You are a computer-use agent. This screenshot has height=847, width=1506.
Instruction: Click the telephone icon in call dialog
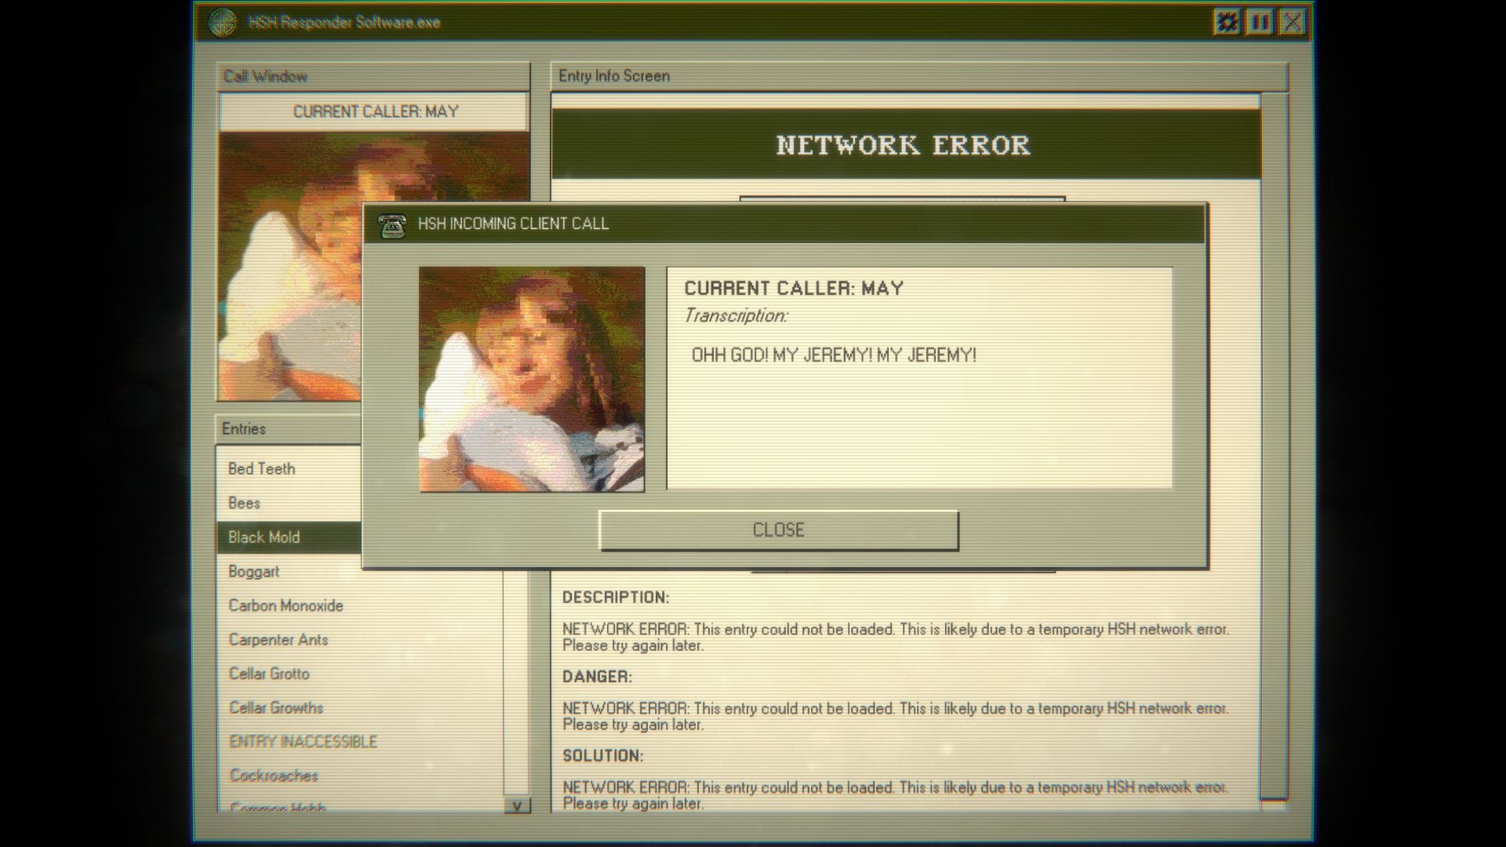click(391, 225)
